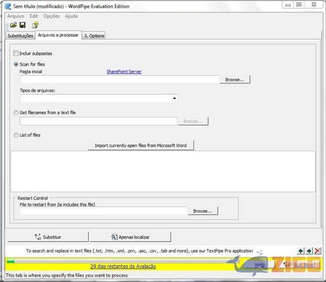
Task: Save using the floppy disk toolbar icon
Action: [x=23, y=25]
